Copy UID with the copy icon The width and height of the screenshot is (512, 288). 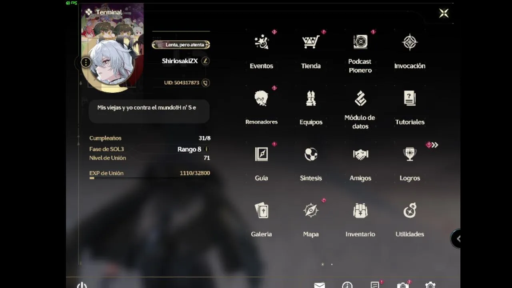tap(206, 83)
